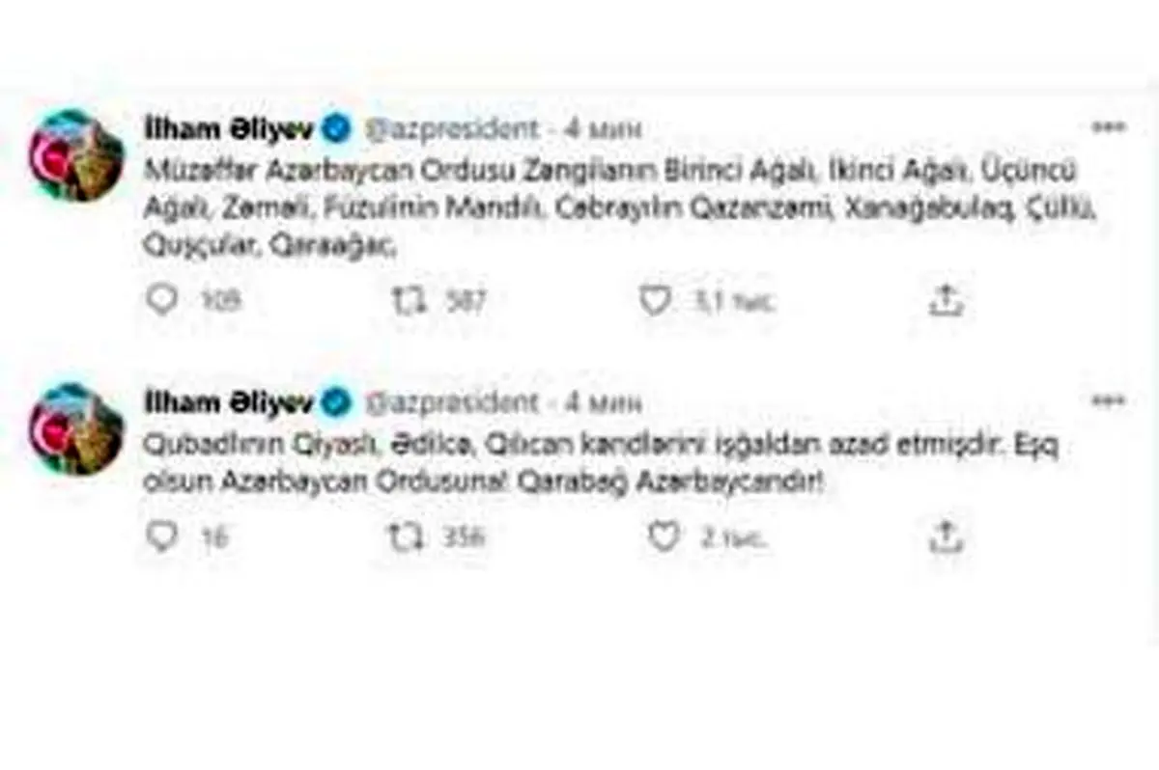Open the more options menu on first tweet
1159x770 pixels.
coord(1108,127)
